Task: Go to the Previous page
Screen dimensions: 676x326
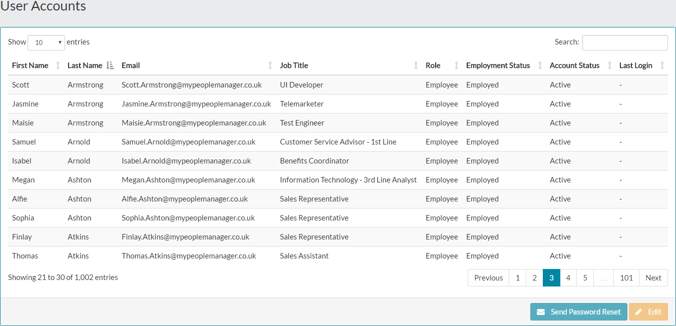Action: click(x=488, y=278)
